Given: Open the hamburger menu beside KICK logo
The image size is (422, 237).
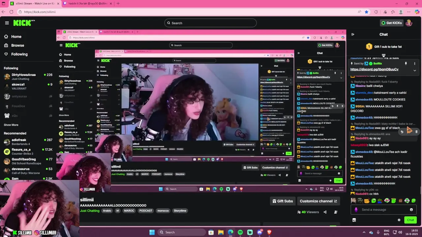Looking at the screenshot, I should (x=7, y=23).
